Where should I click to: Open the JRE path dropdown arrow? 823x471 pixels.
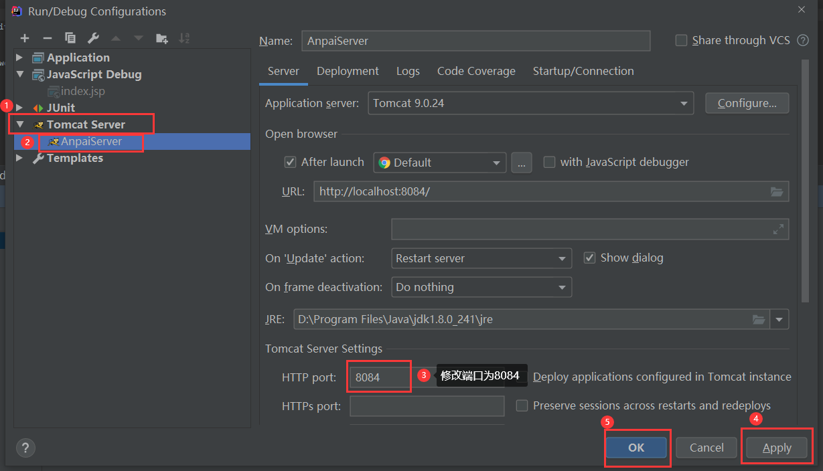coord(779,320)
